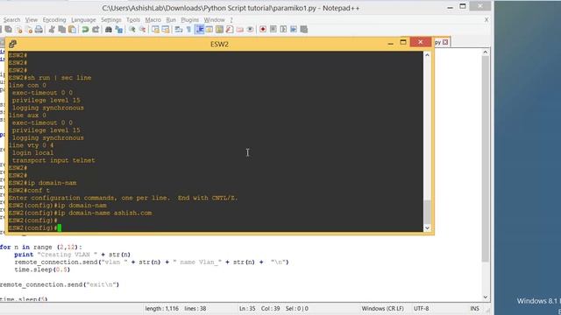Viewport: 561px width, 315px height.
Task: Open the Settings menu
Action: [x=111, y=20]
